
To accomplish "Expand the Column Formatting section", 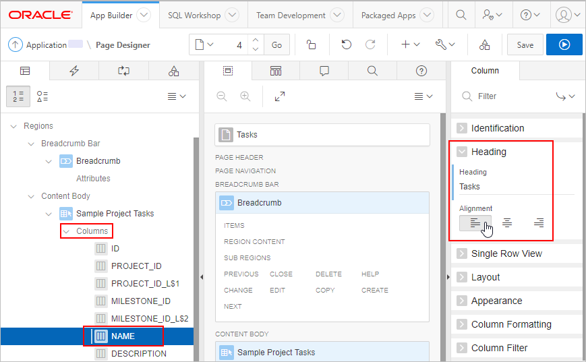I will [x=462, y=324].
